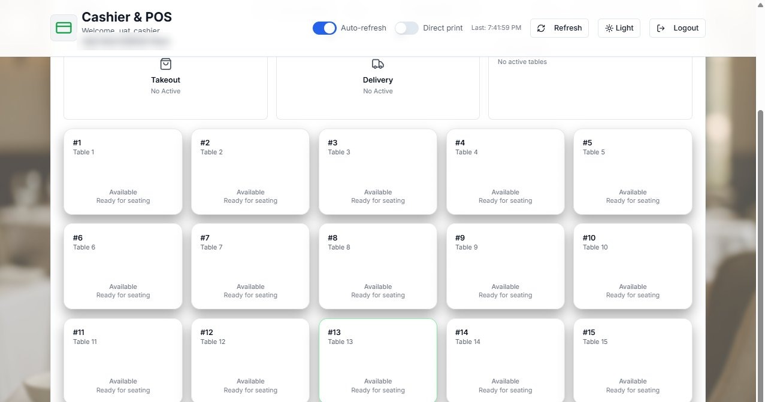This screenshot has width=765, height=402.
Task: Click the Delivery truck icon
Action: tap(378, 64)
